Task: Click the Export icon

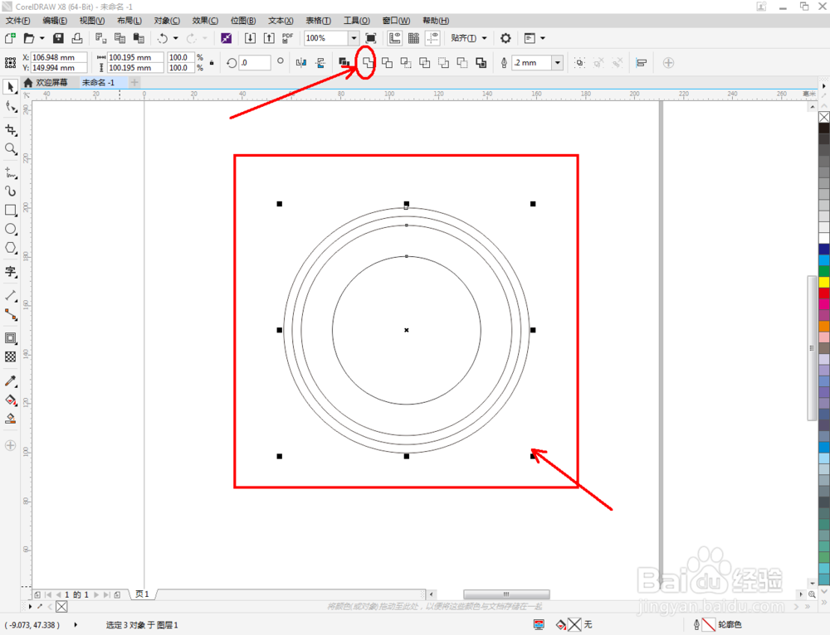Action: pos(269,38)
